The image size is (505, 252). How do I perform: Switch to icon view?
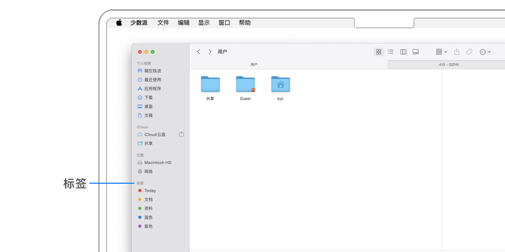pyautogui.click(x=379, y=52)
